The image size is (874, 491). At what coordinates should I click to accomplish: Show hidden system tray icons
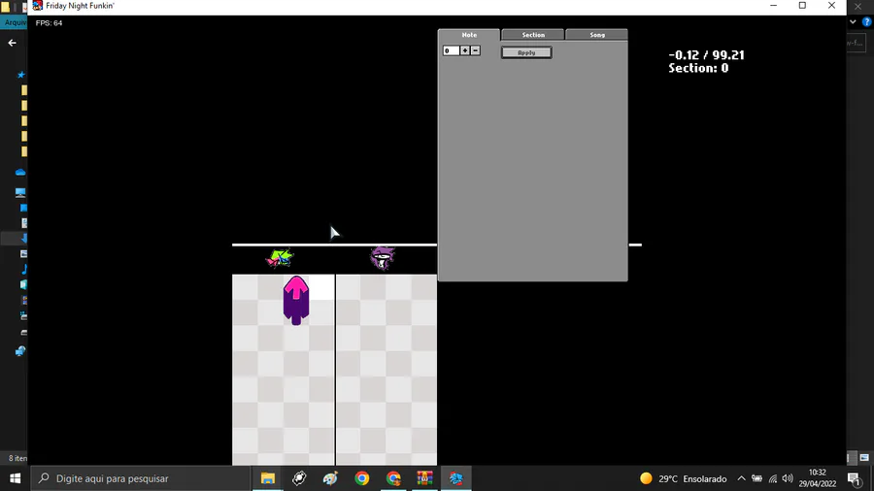tap(741, 478)
